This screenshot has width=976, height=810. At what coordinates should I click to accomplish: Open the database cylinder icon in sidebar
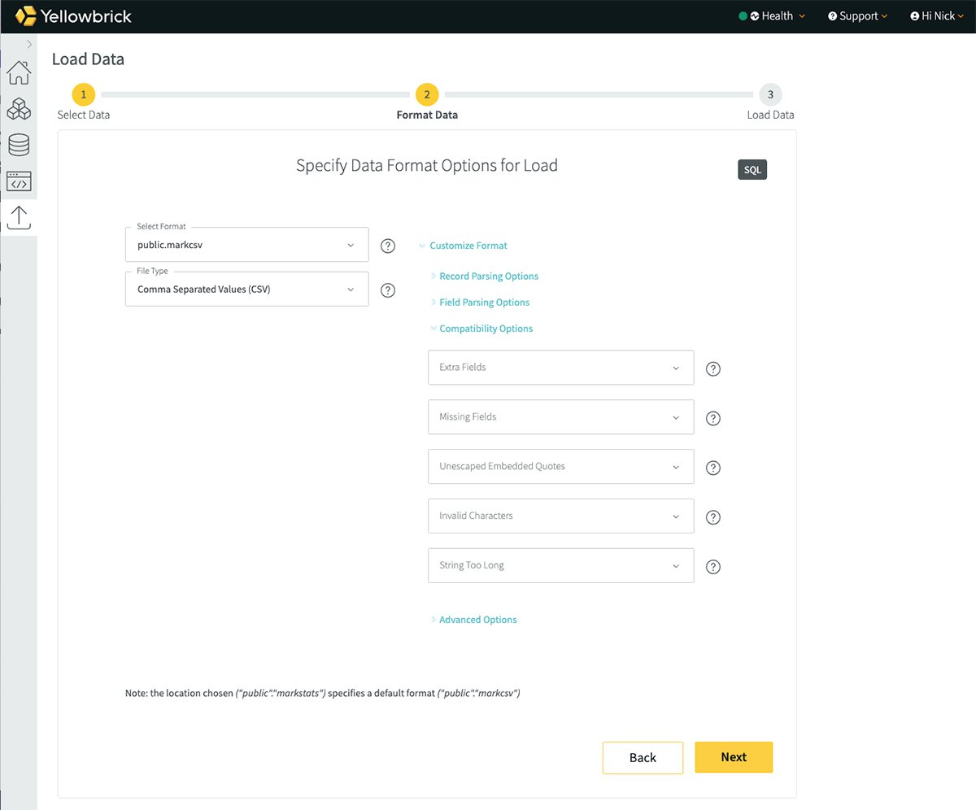[19, 145]
